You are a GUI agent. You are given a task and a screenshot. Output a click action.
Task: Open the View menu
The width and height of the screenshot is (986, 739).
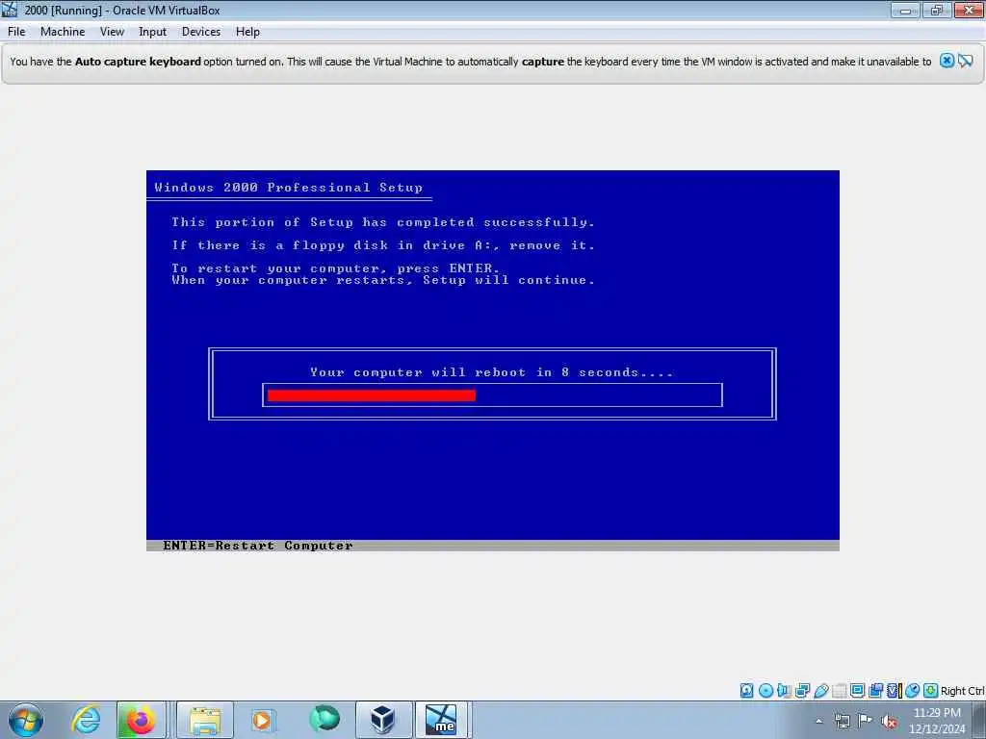112,32
